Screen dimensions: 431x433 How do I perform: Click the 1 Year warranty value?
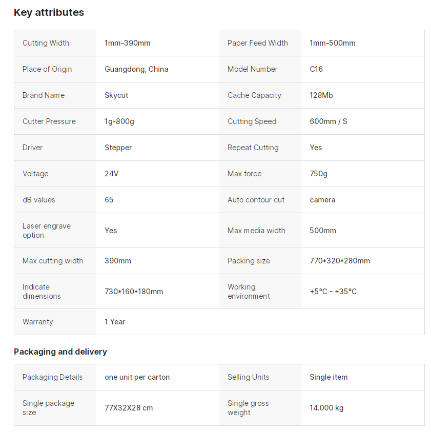point(115,322)
